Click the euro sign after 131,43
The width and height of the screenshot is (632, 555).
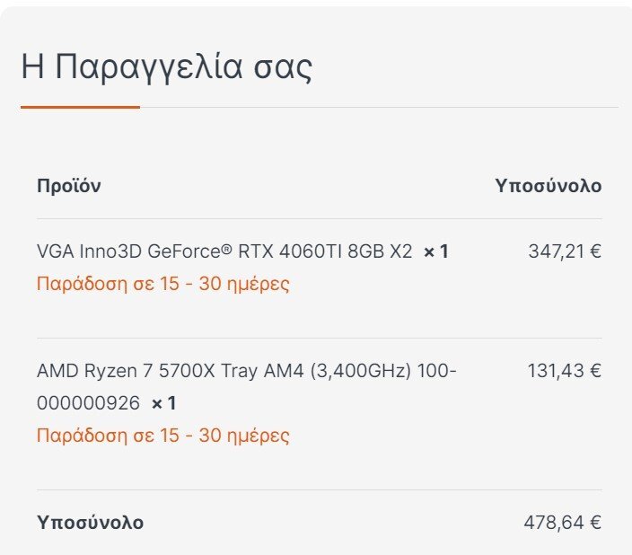[x=596, y=371]
